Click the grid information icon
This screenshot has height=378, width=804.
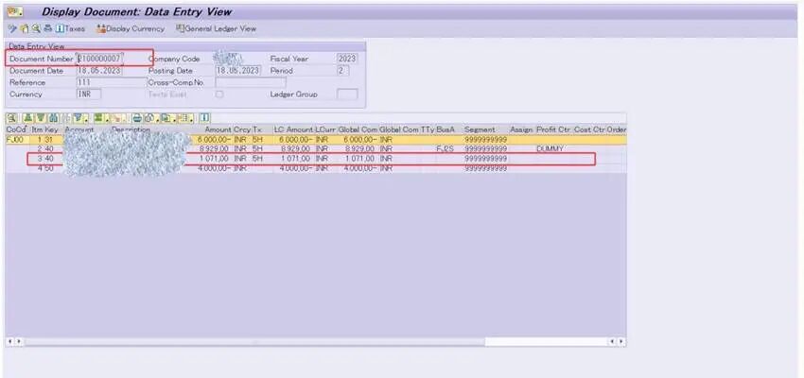pyautogui.click(x=204, y=118)
